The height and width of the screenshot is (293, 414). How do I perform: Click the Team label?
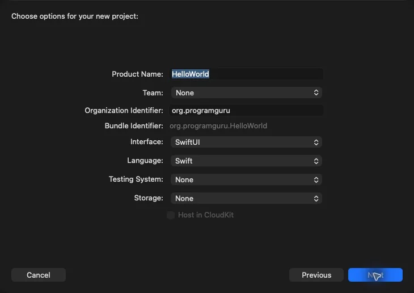[153, 93]
